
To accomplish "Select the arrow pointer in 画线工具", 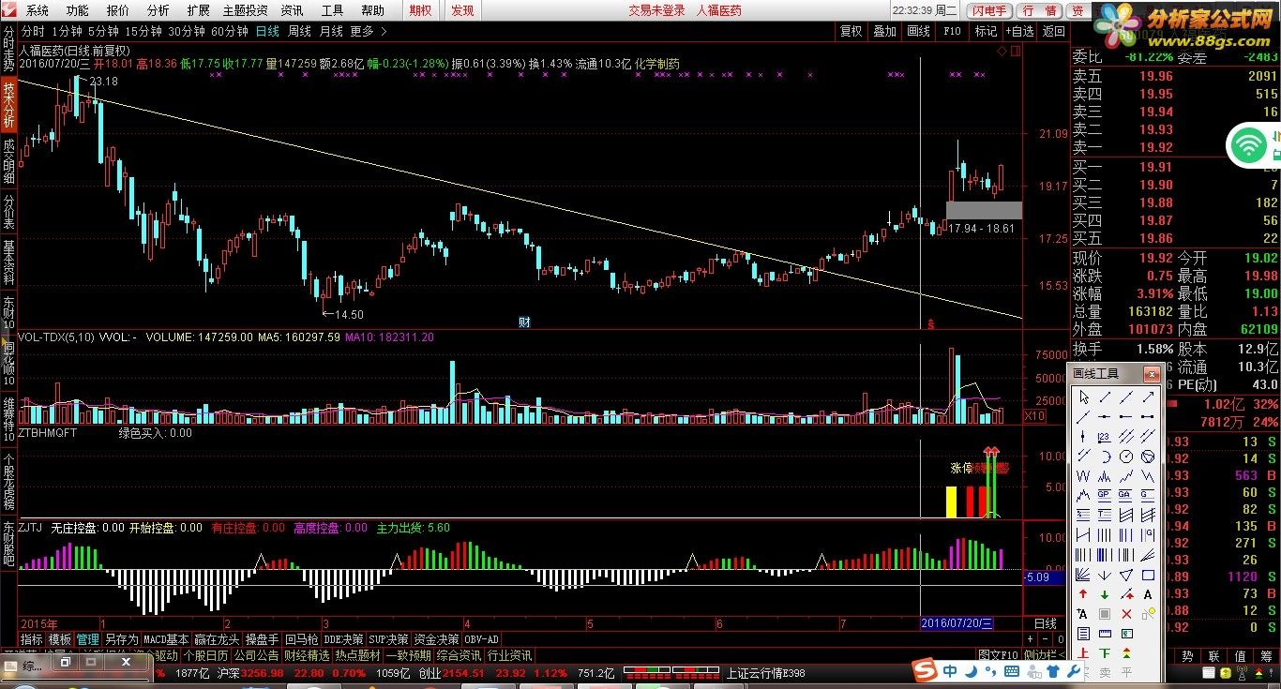I will pos(1083,397).
